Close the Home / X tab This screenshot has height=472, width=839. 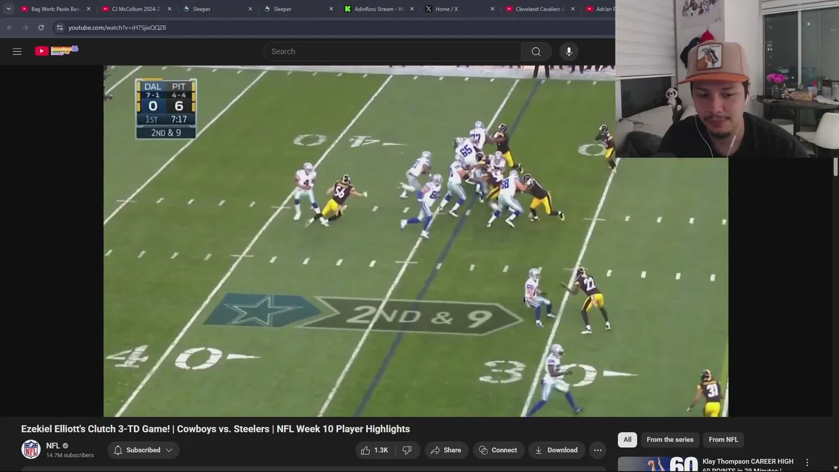[492, 9]
